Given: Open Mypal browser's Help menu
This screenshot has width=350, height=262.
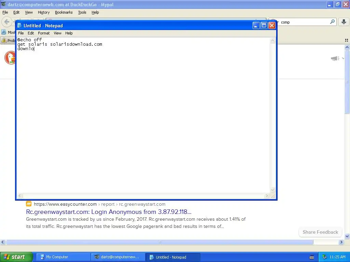Looking at the screenshot, I should coord(95,12).
